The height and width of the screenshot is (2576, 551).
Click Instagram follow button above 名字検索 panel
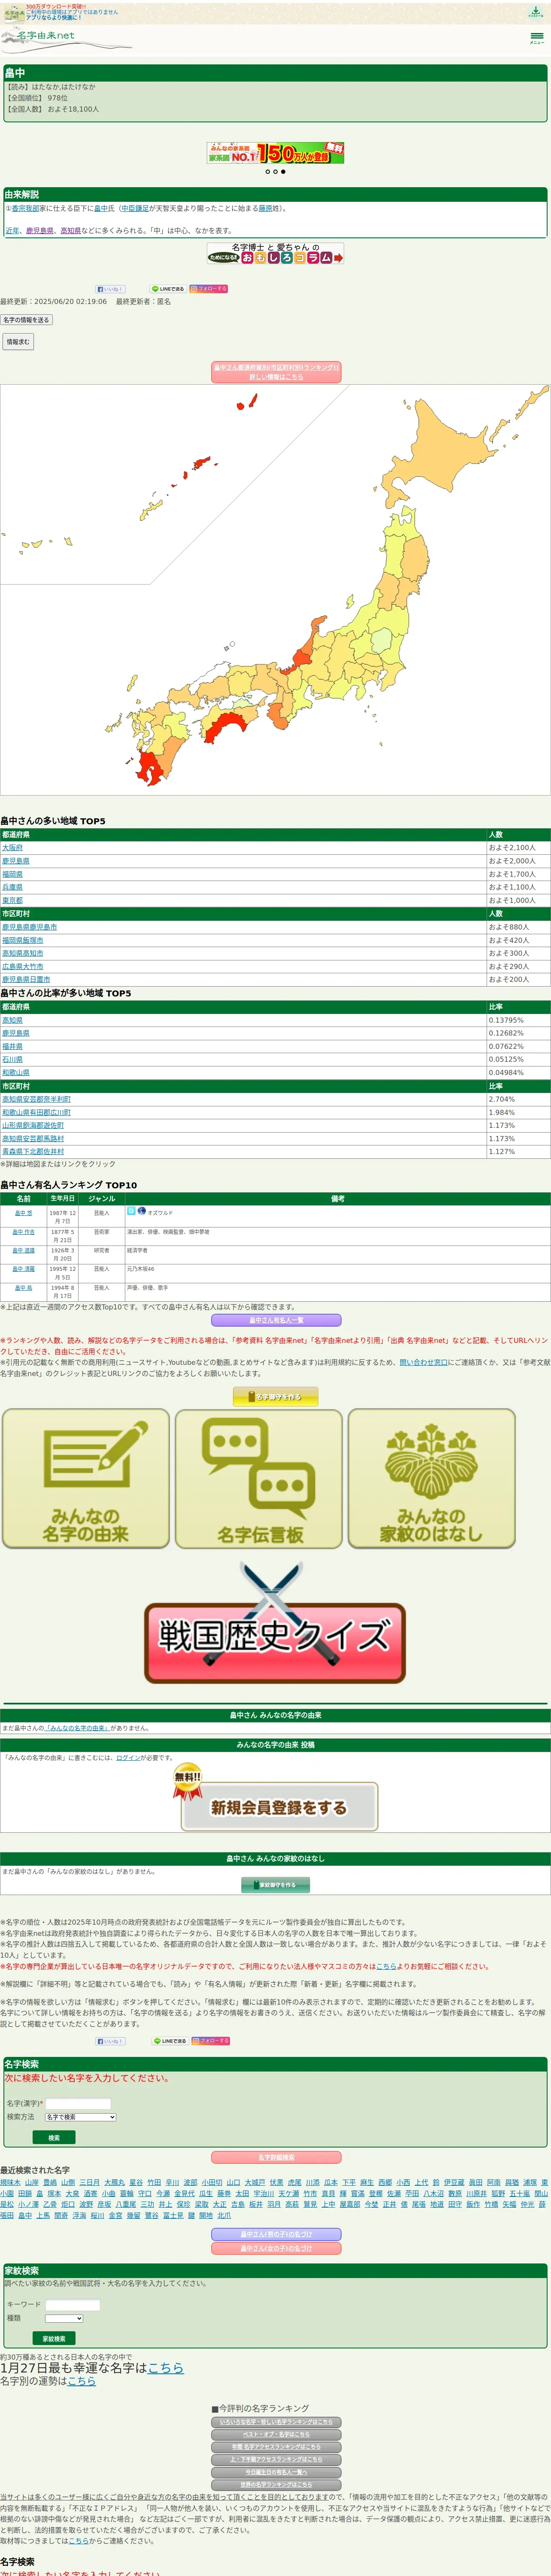210,2041
